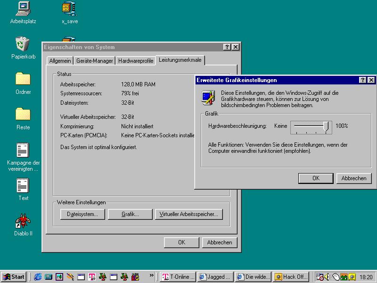Switch to the Allgemein tab

pyautogui.click(x=60, y=61)
